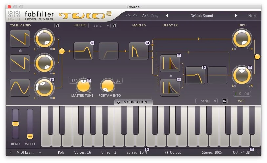Click the WET level knob

(242, 75)
